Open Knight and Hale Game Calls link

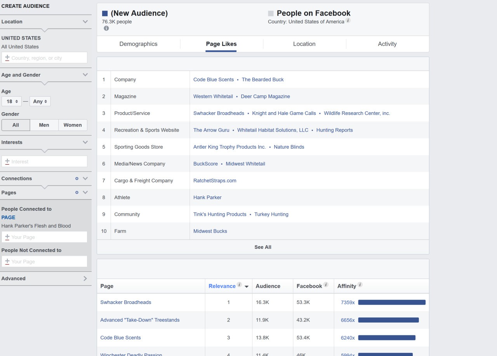click(284, 113)
